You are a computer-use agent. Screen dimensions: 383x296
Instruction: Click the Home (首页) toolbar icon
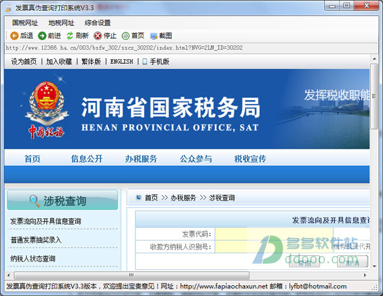coord(126,36)
